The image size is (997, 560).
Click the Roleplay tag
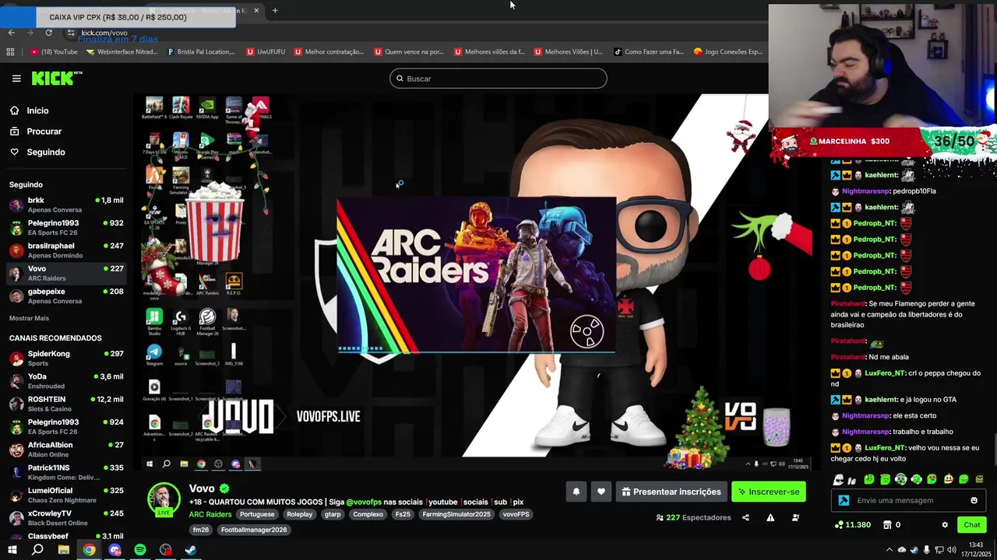[x=299, y=514]
